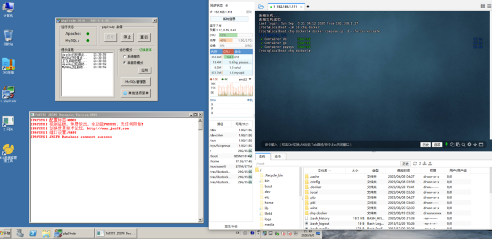Sort by the file name column header arrow
This screenshot has width=492, height=239.
tap(330, 171)
